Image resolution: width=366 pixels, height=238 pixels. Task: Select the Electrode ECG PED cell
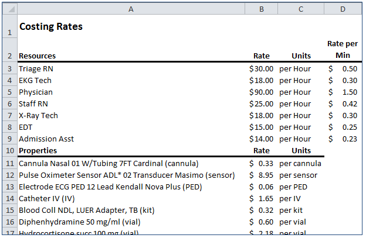pyautogui.click(x=131, y=187)
